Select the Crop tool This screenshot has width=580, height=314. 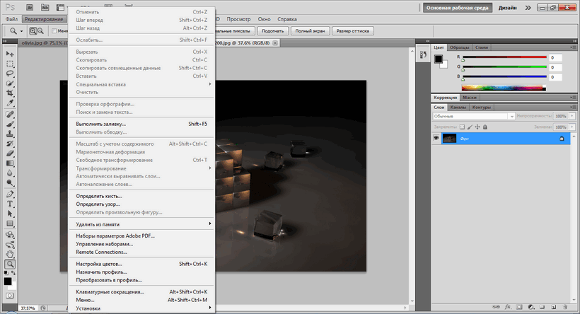coord(10,93)
